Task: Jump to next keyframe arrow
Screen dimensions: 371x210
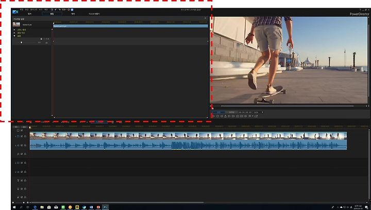Action: point(48,39)
